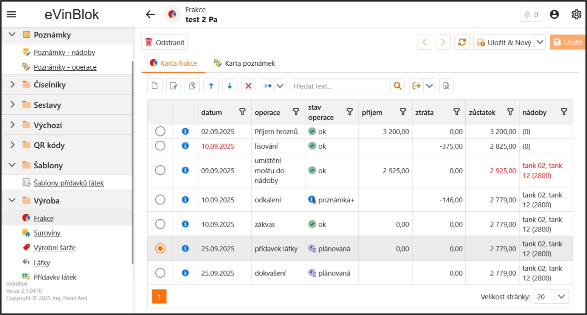Open filter for the datum column
This screenshot has width=587, height=315.
[x=243, y=112]
